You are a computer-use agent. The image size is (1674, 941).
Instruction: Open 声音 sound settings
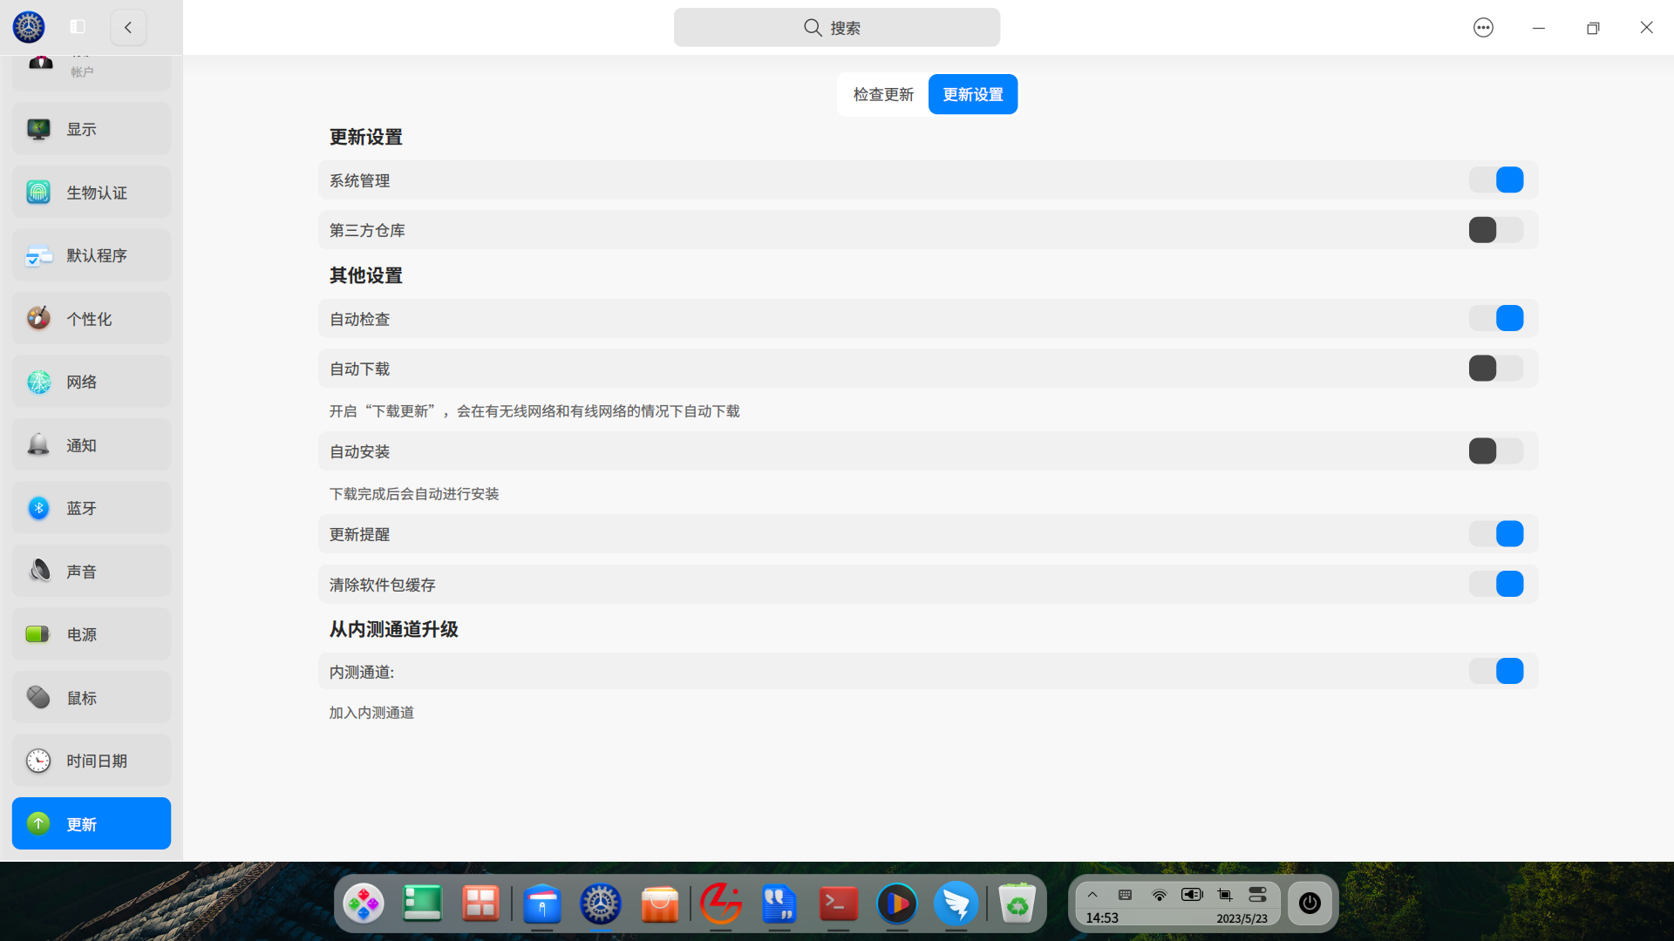91,572
